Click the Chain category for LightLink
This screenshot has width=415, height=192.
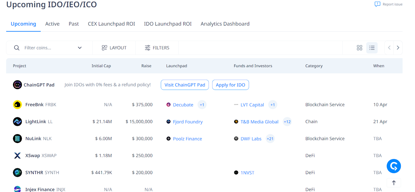coord(311,122)
